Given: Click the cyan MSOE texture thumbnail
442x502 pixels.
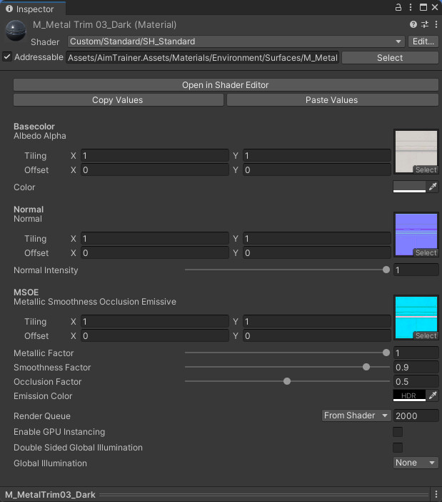Looking at the screenshot, I should (x=416, y=318).
